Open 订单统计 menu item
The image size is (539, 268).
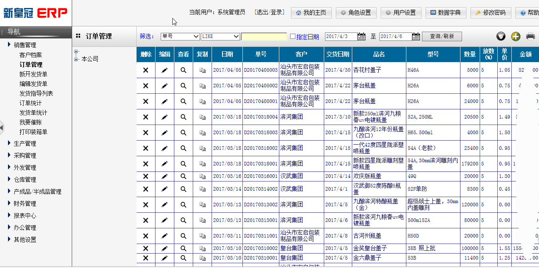(x=30, y=103)
